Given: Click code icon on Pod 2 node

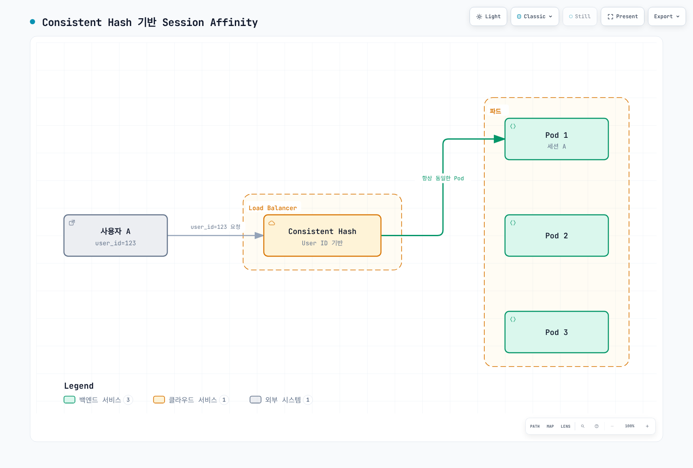Looking at the screenshot, I should (513, 223).
